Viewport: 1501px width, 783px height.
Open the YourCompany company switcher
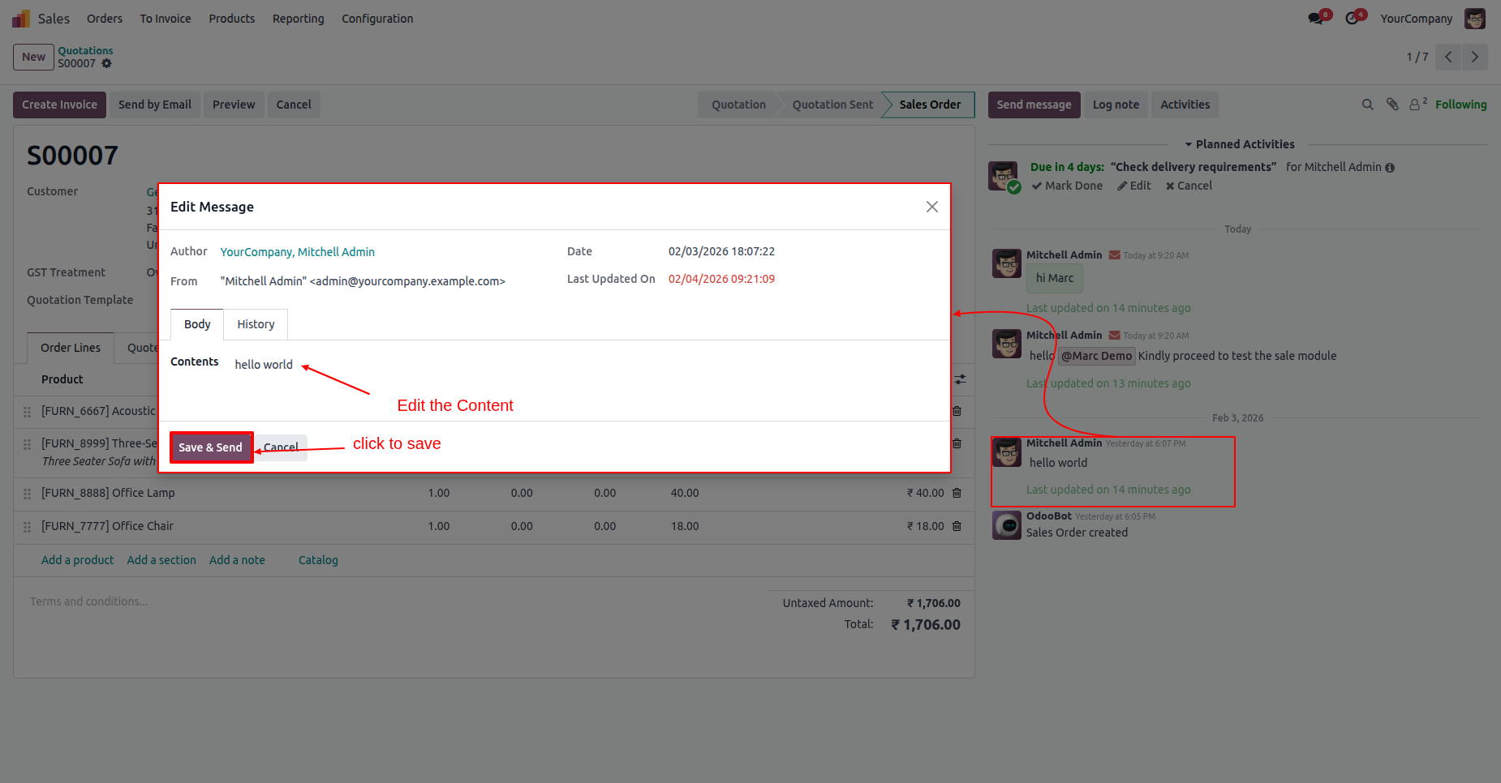point(1416,19)
